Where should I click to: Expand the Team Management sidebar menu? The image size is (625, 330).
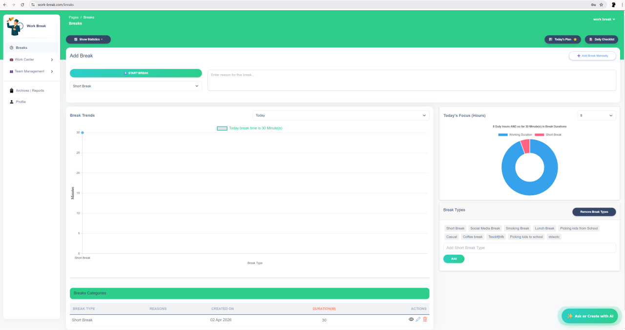pos(31,71)
